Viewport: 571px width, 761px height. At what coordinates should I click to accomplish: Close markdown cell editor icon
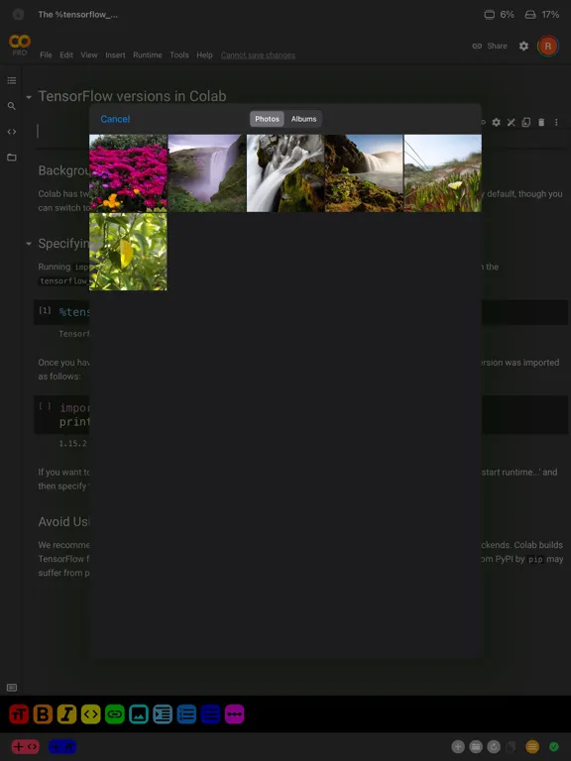pos(511,122)
